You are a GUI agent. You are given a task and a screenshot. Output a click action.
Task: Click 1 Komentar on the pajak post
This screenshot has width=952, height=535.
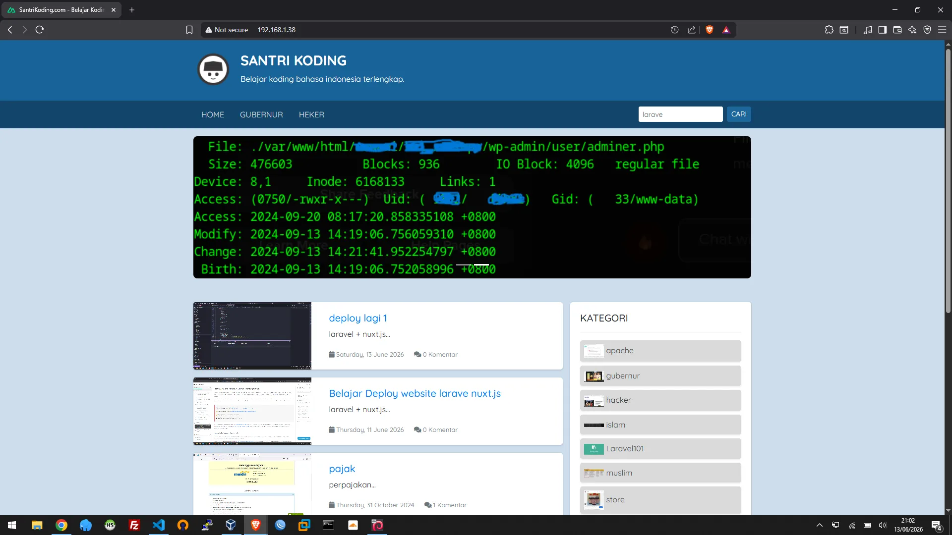click(446, 505)
